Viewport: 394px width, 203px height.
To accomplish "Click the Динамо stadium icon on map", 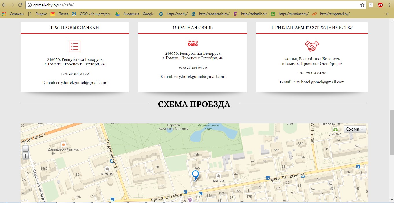I will (x=336, y=129).
